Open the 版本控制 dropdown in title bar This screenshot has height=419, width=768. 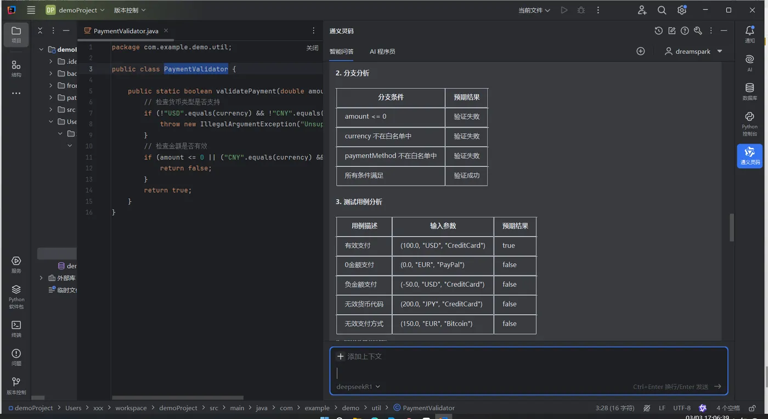(x=130, y=10)
